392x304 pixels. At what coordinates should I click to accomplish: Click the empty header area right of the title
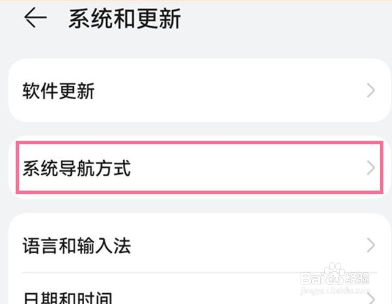click(x=285, y=18)
